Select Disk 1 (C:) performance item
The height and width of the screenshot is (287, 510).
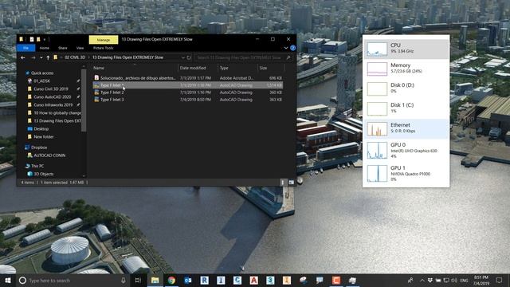(x=406, y=108)
